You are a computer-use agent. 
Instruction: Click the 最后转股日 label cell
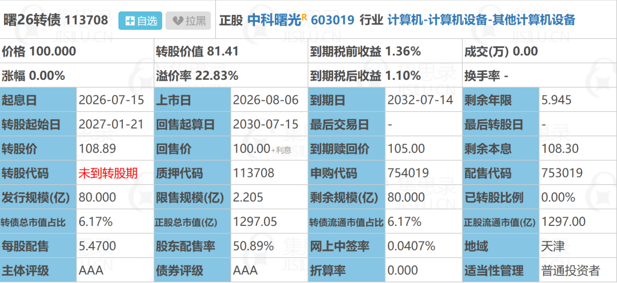click(501, 124)
